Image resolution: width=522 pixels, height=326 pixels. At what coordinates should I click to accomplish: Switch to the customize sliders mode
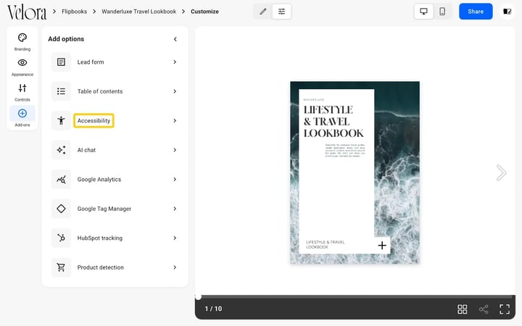click(x=281, y=12)
